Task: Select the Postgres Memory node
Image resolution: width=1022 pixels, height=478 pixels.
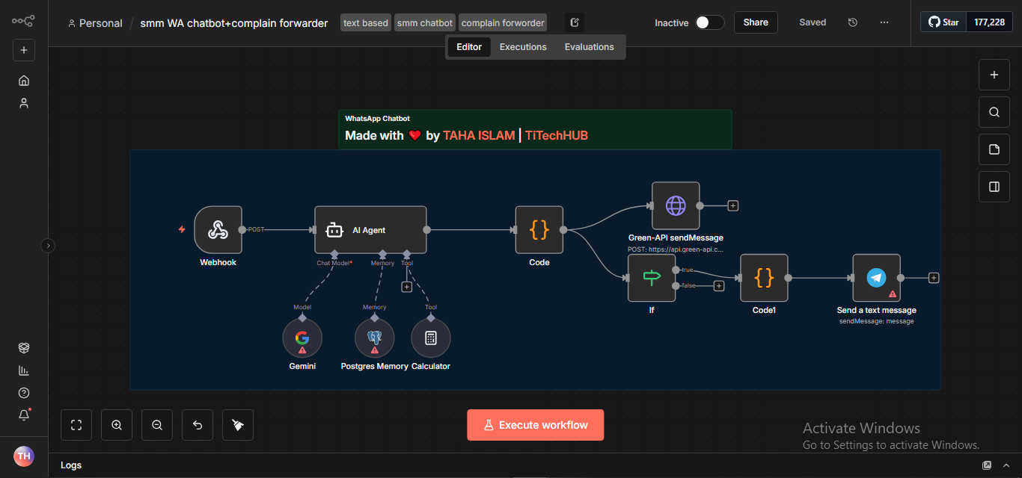Action: point(374,338)
